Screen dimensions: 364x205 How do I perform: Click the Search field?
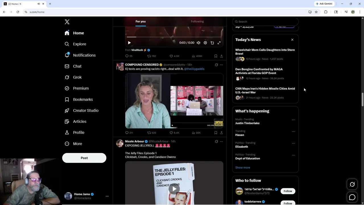point(265,22)
